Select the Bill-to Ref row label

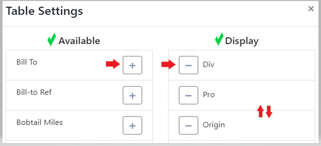click(x=34, y=92)
